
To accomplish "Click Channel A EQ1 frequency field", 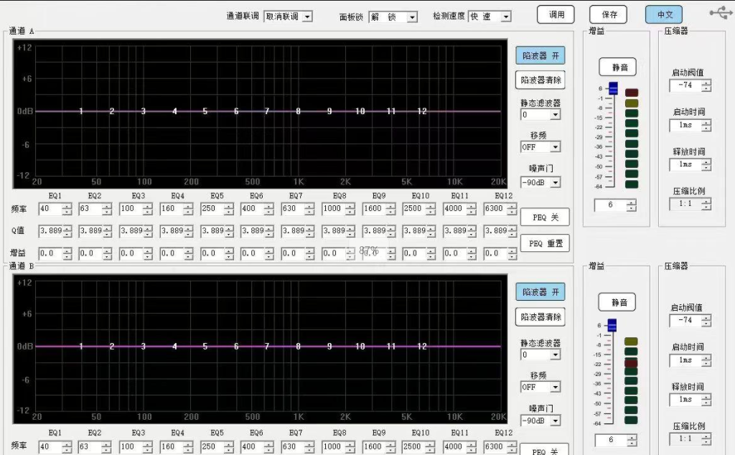I will pos(51,209).
